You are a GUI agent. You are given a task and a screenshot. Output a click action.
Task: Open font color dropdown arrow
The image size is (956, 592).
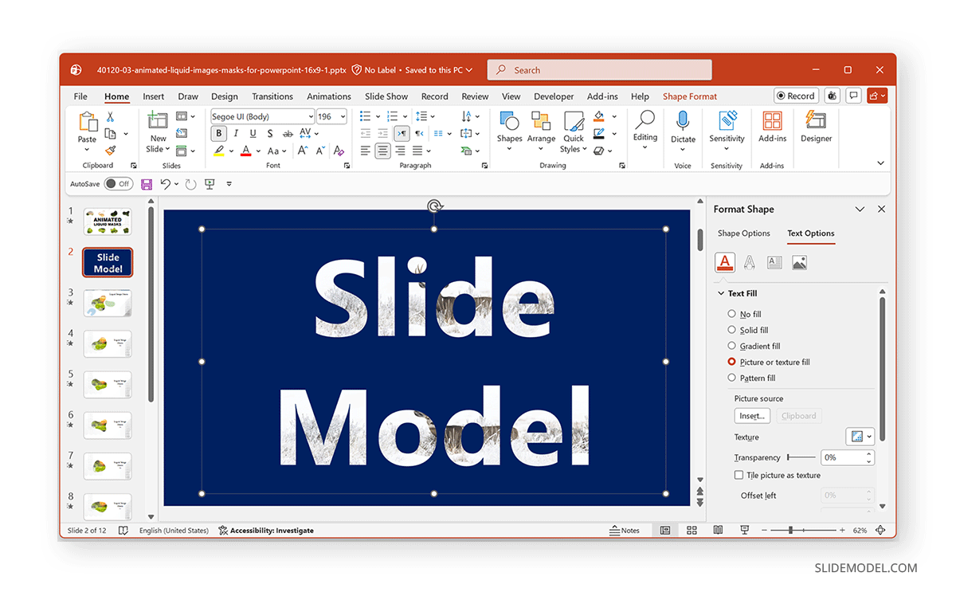click(x=260, y=151)
